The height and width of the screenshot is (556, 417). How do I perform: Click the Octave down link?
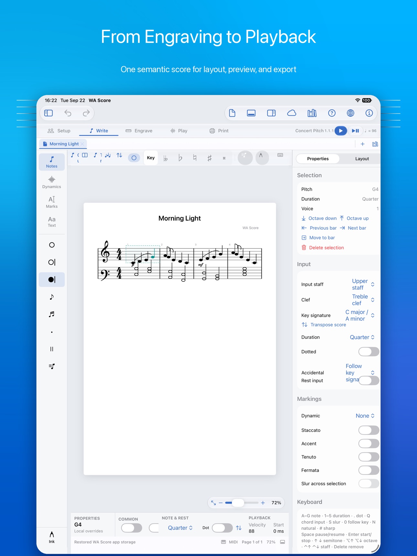pos(319,219)
